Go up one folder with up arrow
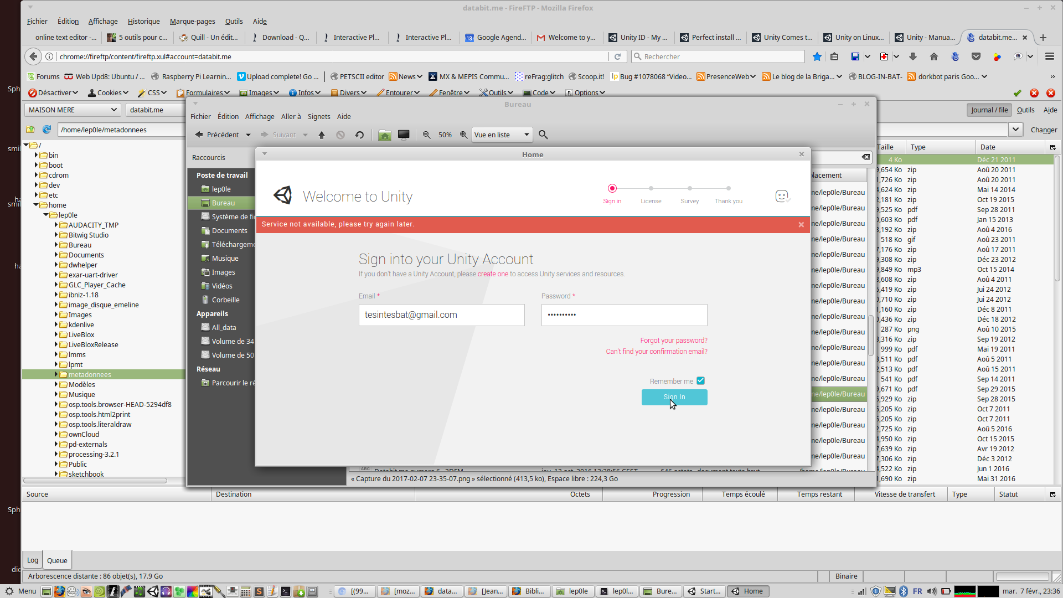This screenshot has width=1063, height=598. 322,135
